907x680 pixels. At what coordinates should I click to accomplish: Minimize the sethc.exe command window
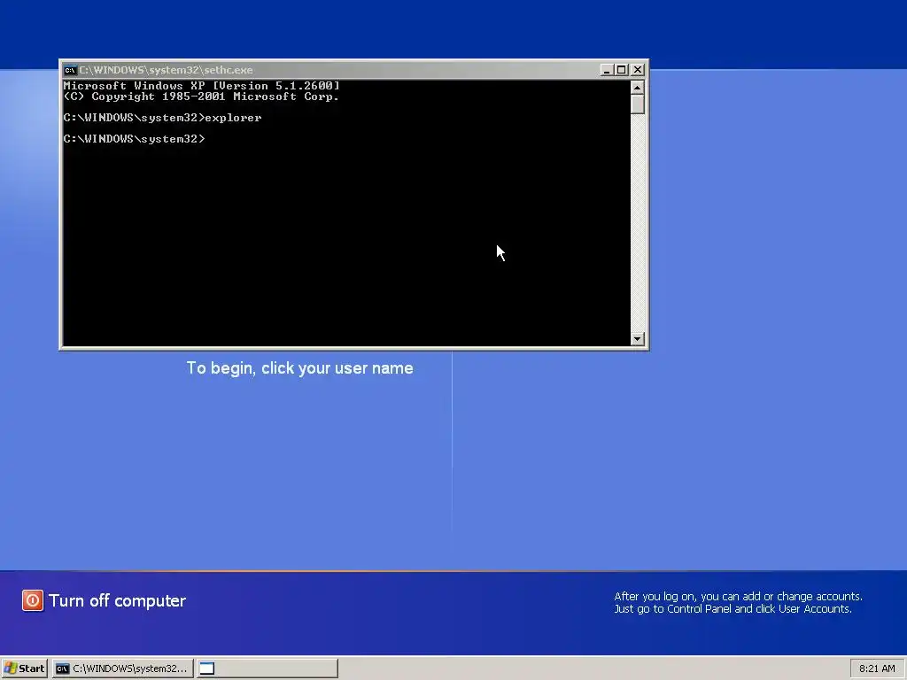click(x=606, y=70)
